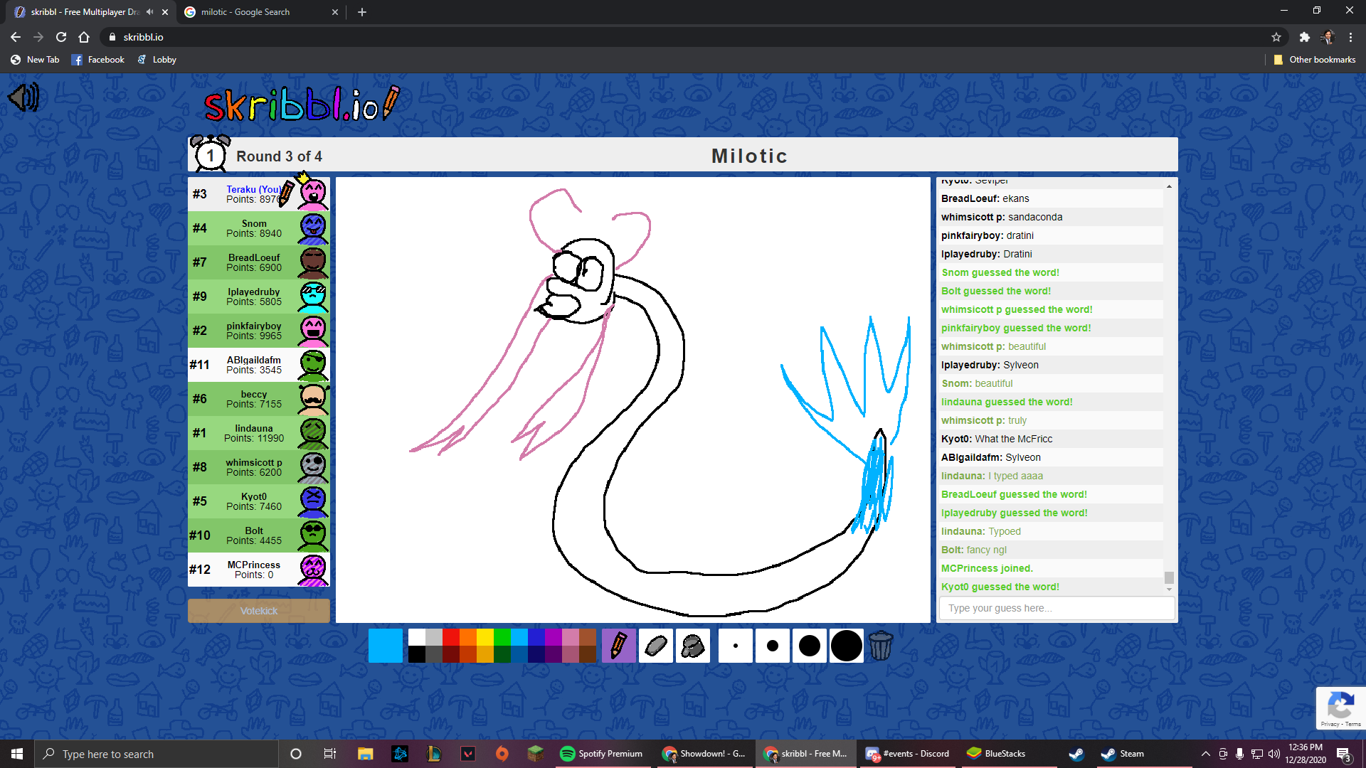Click the Windows taskbar search box
The image size is (1366, 768).
[x=157, y=754]
